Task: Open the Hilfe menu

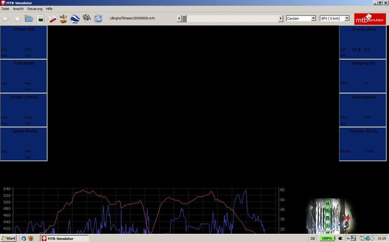Action: coord(49,9)
